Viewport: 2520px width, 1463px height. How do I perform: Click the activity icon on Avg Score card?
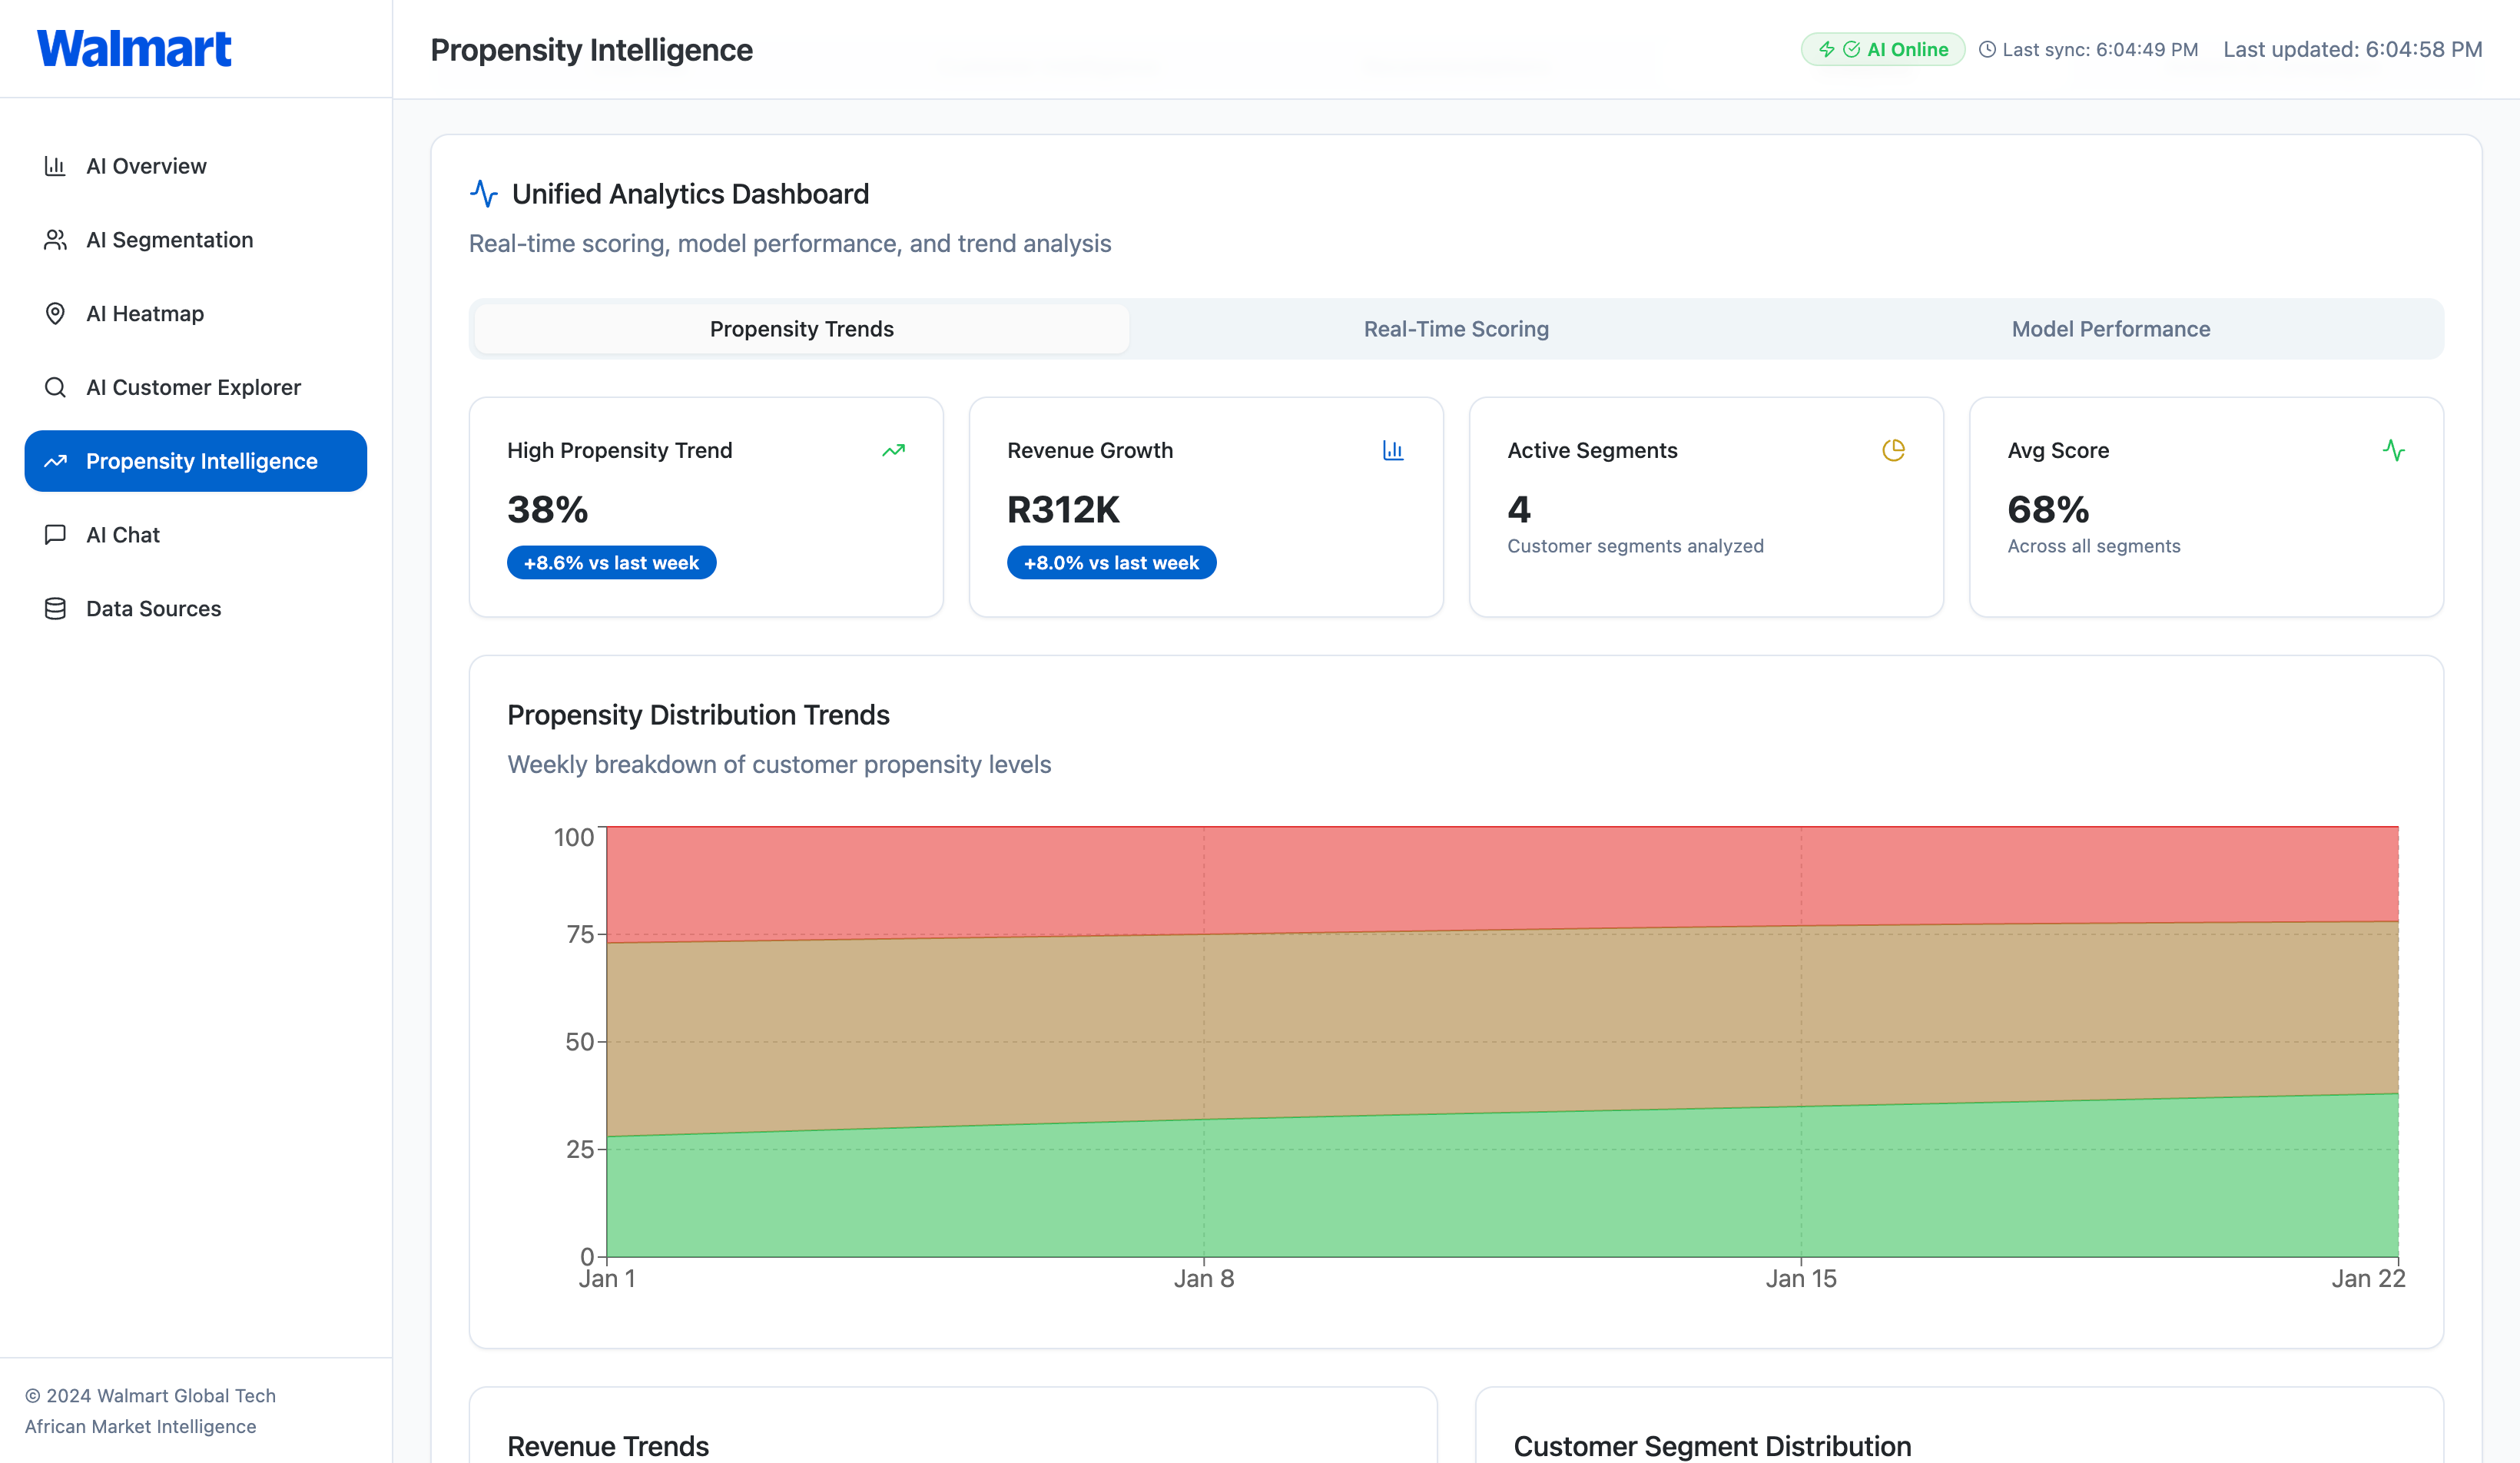pos(2394,451)
